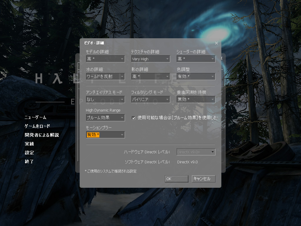Open 開発者による解説 menu item
The image size is (301, 226).
42,135
